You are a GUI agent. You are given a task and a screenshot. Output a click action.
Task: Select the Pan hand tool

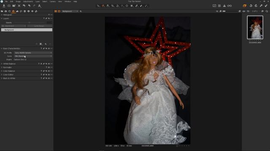point(103,6)
